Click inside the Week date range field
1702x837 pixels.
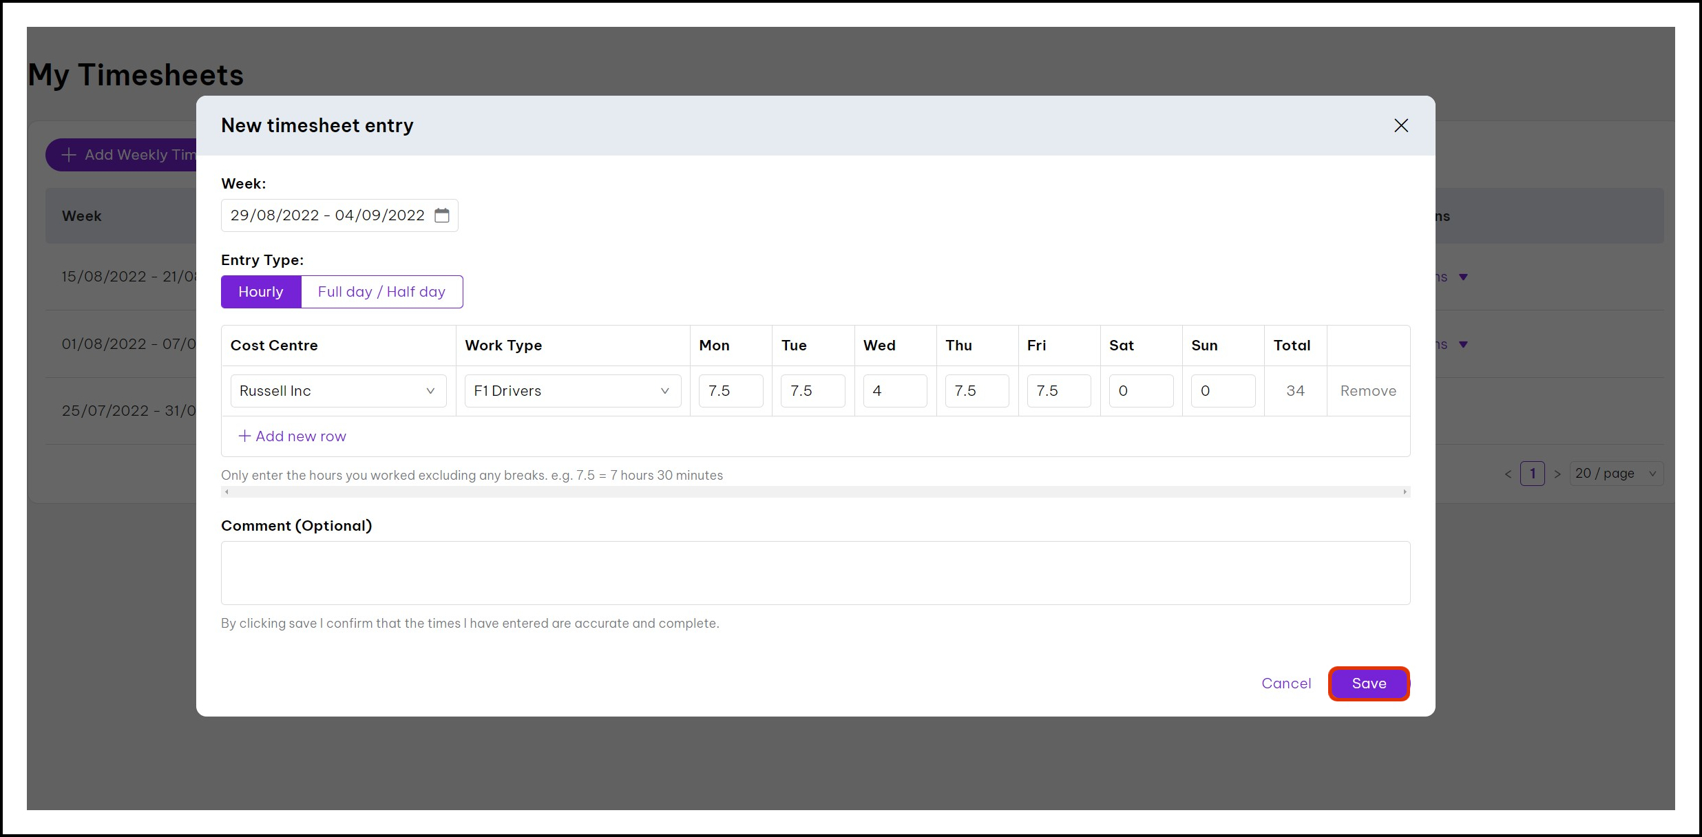pos(328,215)
